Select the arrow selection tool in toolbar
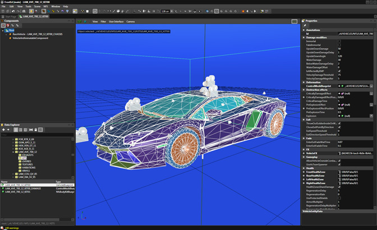Image resolution: width=377 pixels, height=230 pixels. [95, 11]
